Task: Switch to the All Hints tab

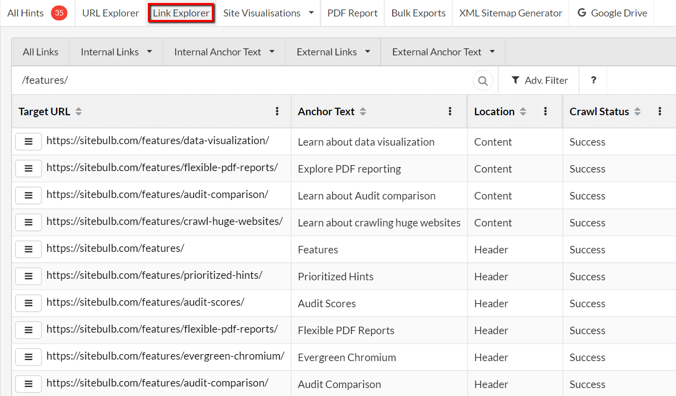Action: [37, 13]
